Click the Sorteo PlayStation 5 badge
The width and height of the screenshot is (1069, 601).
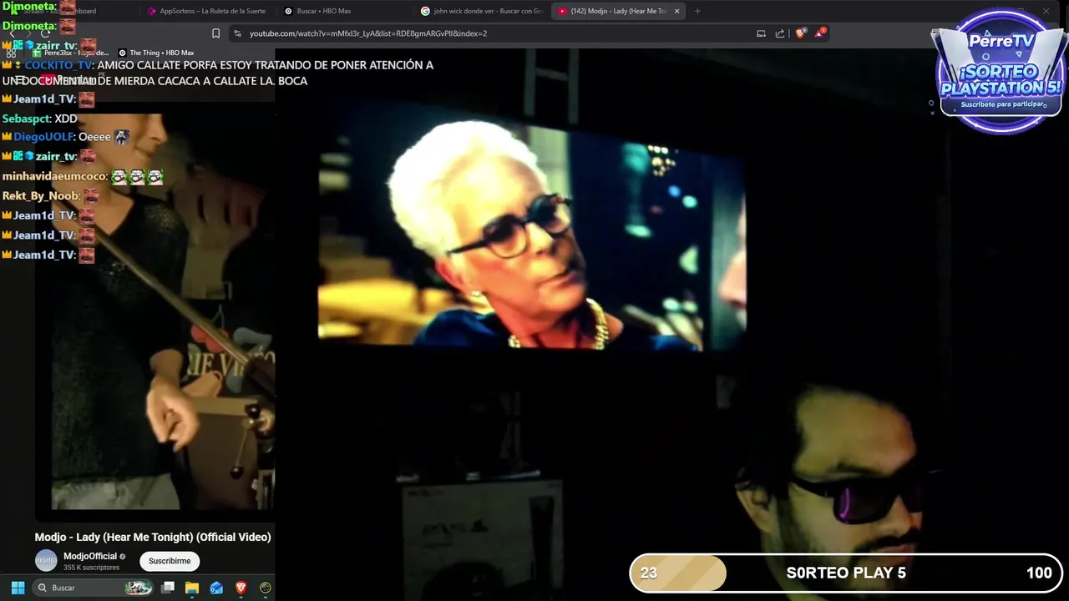(x=1001, y=71)
